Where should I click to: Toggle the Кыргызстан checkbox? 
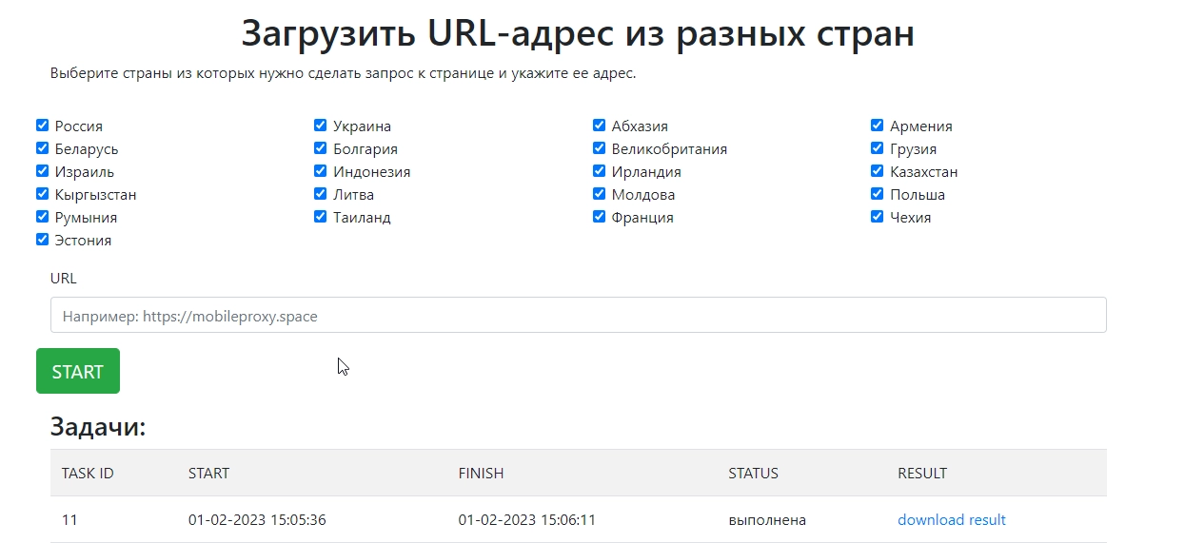(x=42, y=194)
